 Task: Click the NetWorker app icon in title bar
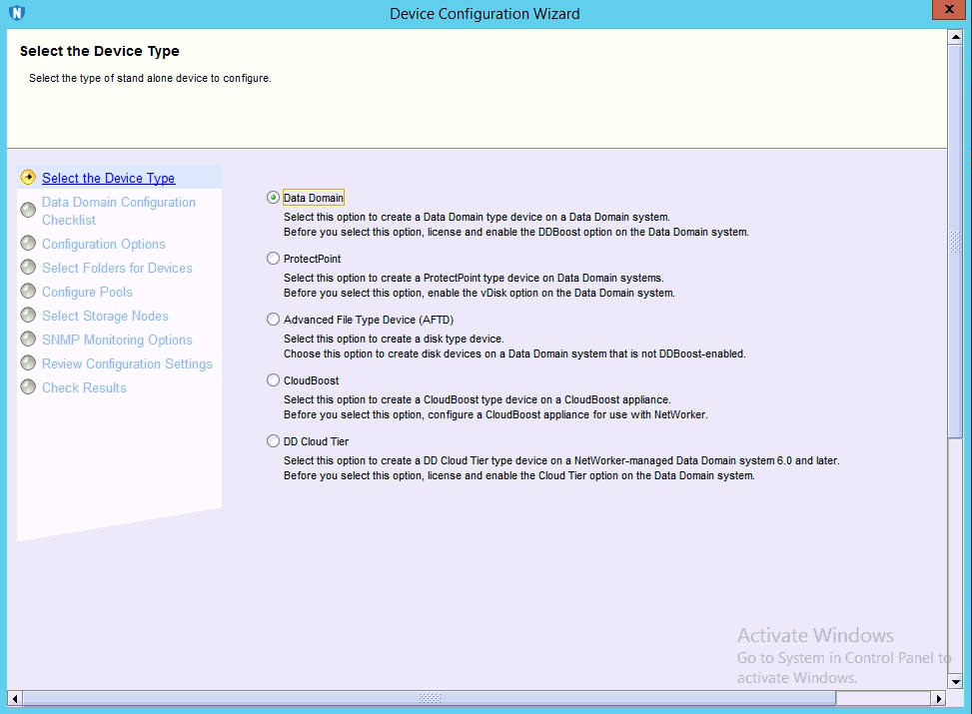pos(16,13)
